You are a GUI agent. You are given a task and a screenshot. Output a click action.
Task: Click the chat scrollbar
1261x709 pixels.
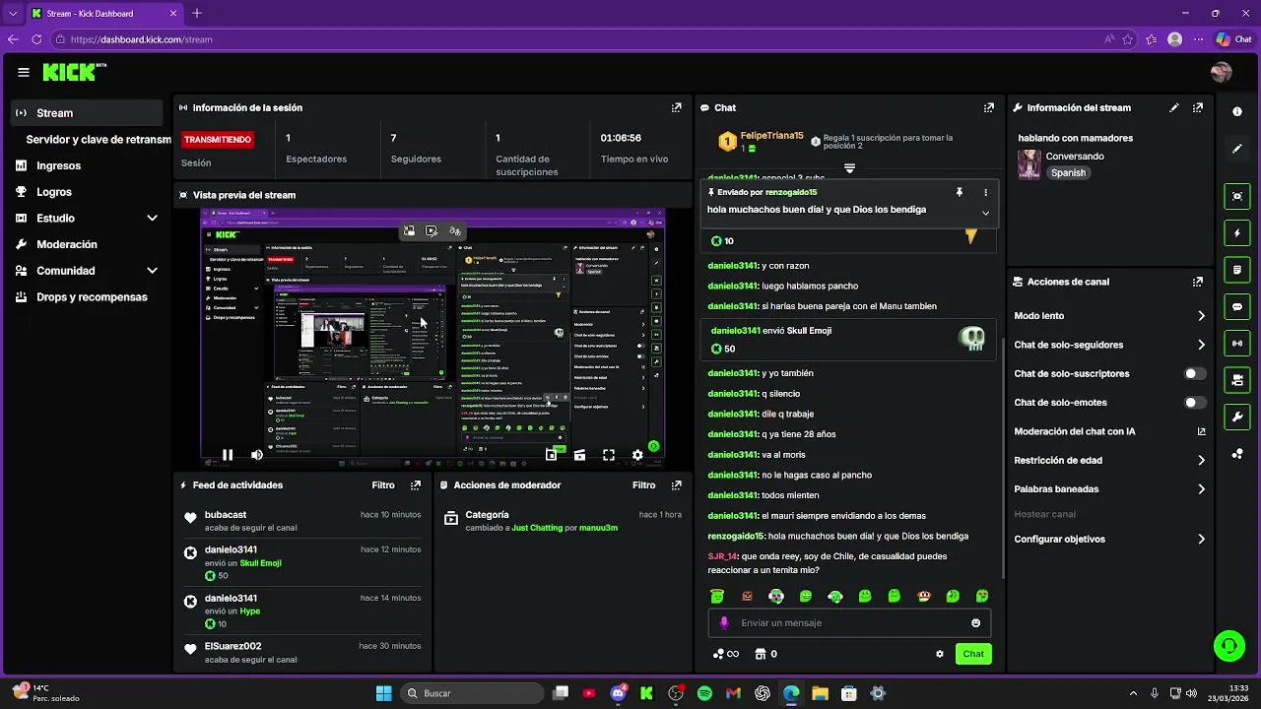click(x=1003, y=458)
